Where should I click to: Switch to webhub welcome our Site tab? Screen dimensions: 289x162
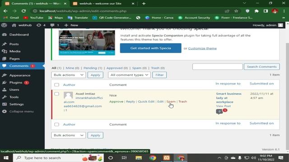pos(100,4)
